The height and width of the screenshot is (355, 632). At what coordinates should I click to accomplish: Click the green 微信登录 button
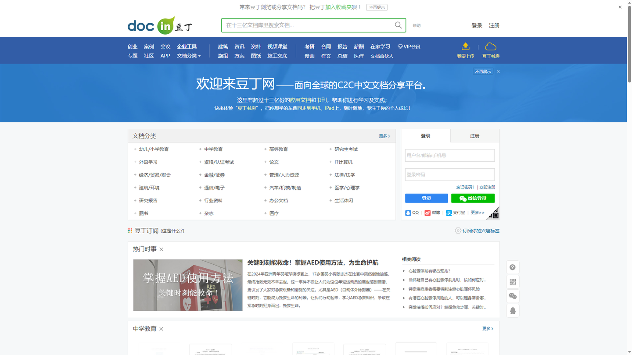point(473,199)
